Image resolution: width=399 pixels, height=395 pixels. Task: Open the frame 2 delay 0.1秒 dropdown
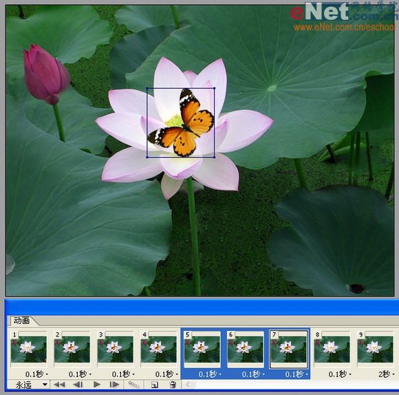(80, 374)
